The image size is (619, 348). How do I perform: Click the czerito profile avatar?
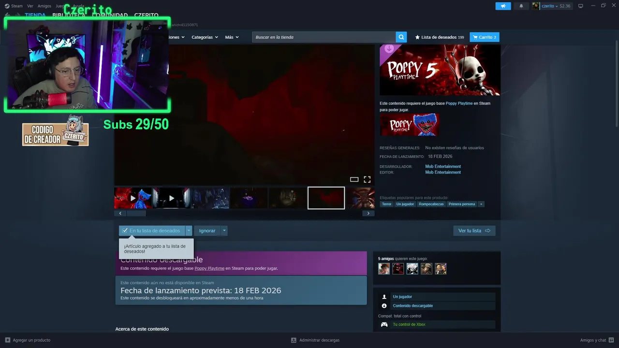point(536,6)
